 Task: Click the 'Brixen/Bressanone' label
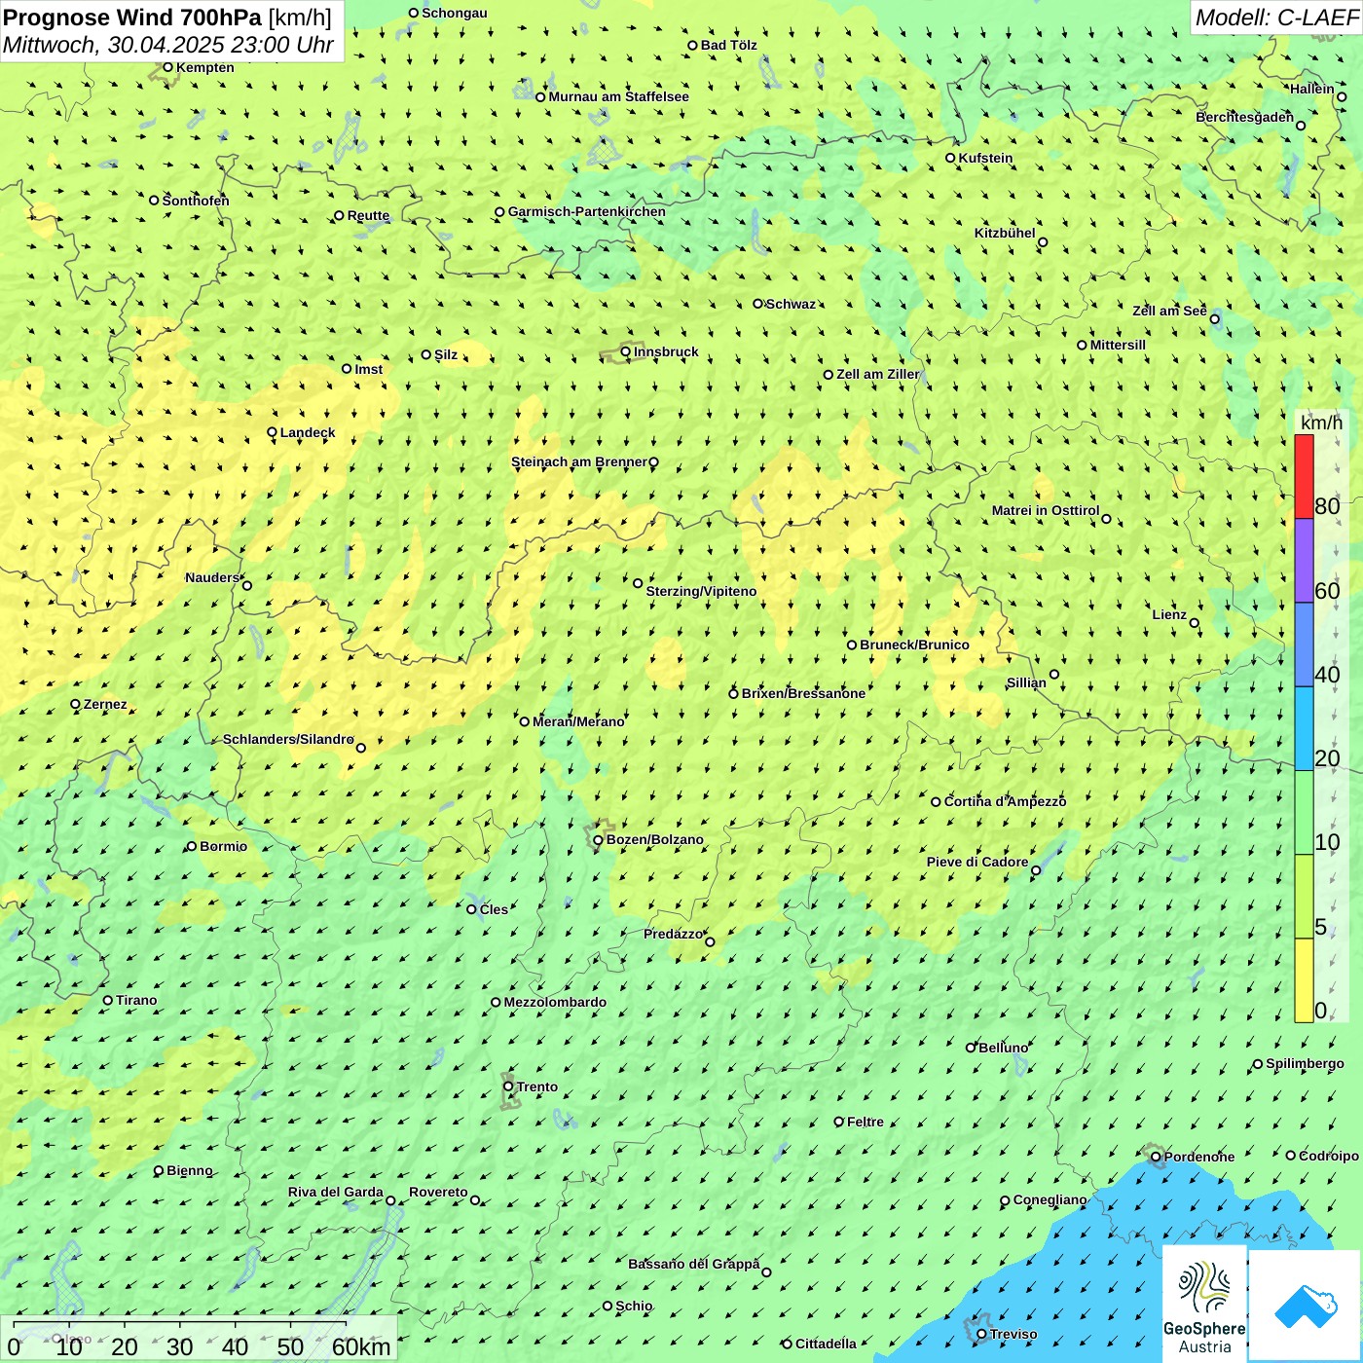pos(803,693)
